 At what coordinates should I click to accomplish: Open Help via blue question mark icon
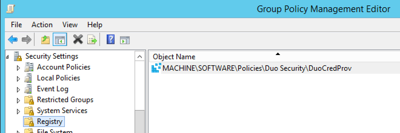[x=111, y=39]
